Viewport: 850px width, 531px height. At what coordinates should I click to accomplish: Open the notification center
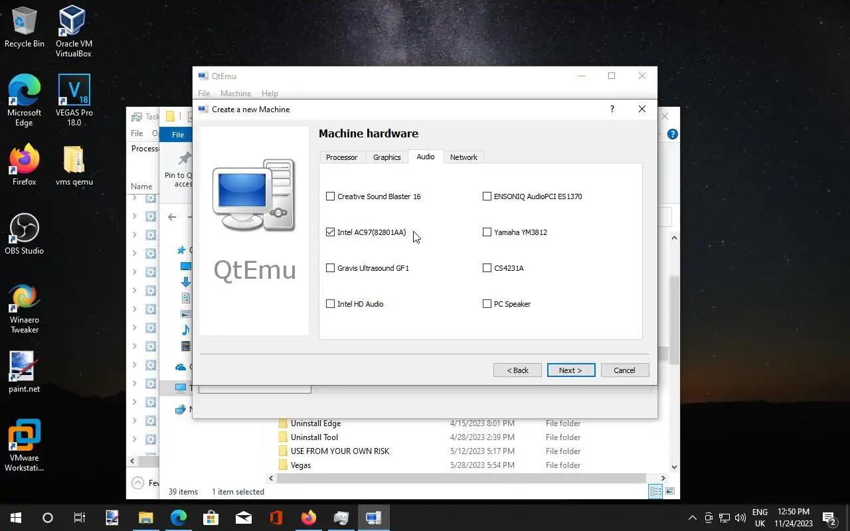[829, 518]
